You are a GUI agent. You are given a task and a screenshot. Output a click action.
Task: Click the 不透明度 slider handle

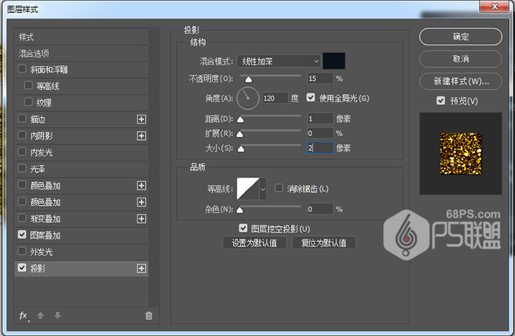pos(249,79)
